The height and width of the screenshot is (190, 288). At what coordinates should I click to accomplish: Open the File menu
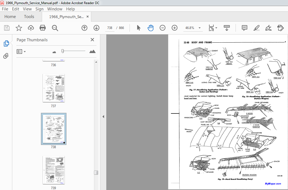point(5,9)
